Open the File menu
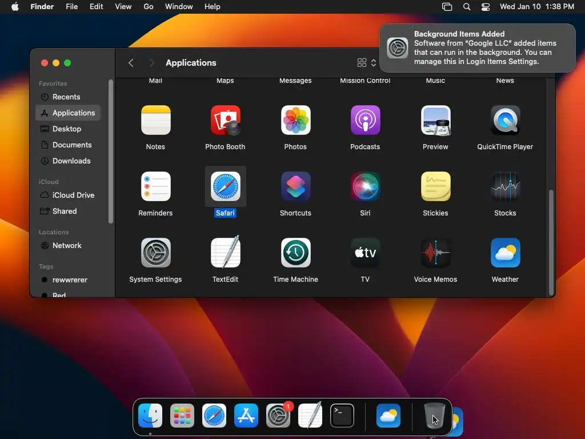Image resolution: width=585 pixels, height=439 pixels. click(71, 7)
